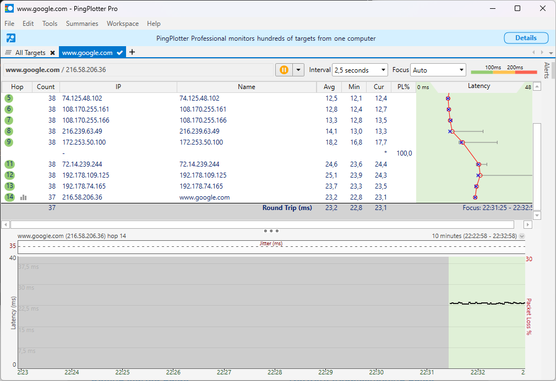
Task: Toggle the timeline graph icon on hop 14
Action: point(24,197)
